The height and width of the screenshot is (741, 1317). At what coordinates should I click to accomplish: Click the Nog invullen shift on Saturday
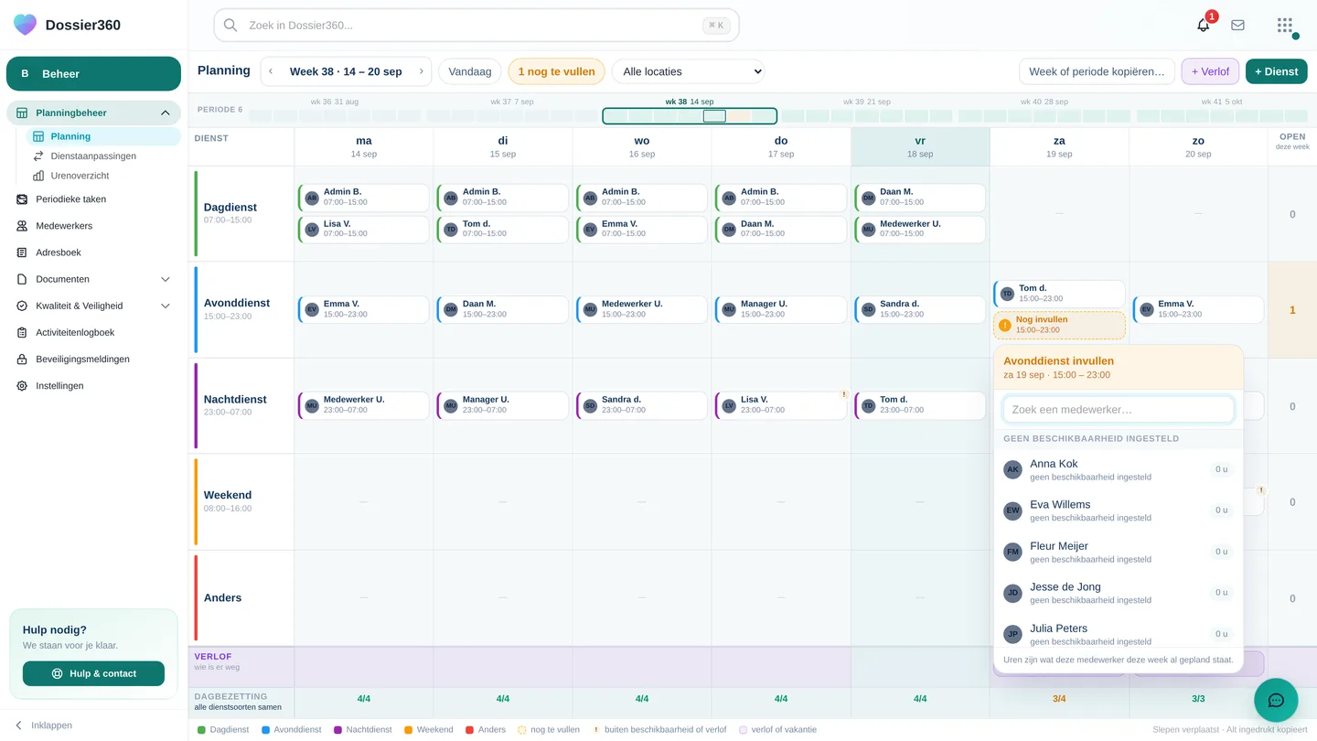click(x=1059, y=325)
